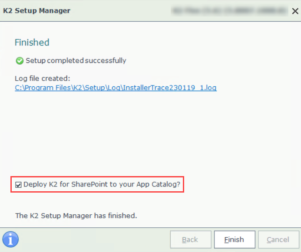
Task: Click the "K2 Setup Manager" window title
Action: click(36, 11)
